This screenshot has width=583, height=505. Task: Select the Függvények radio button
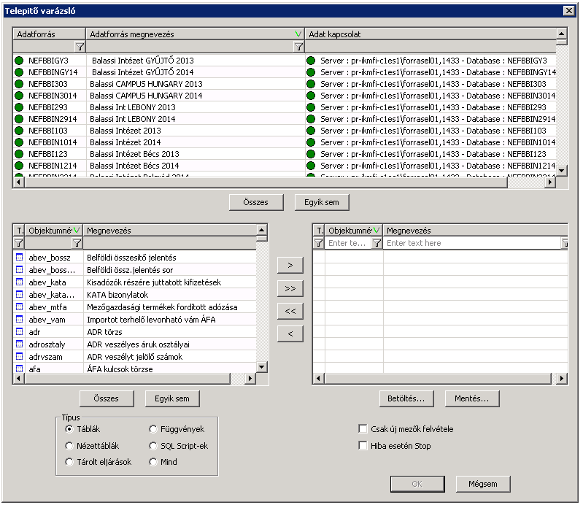152,429
